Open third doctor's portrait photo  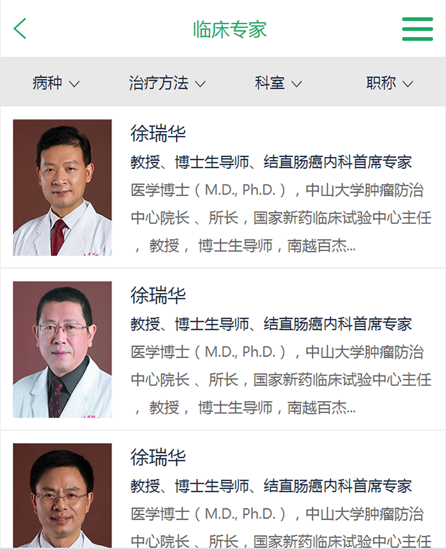tap(62, 496)
